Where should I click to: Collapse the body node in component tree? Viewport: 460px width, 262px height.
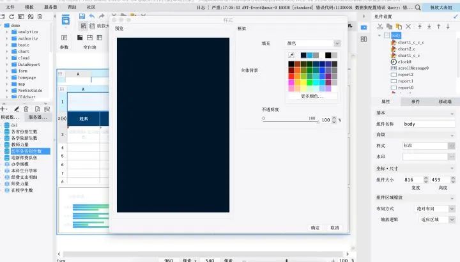[379, 36]
